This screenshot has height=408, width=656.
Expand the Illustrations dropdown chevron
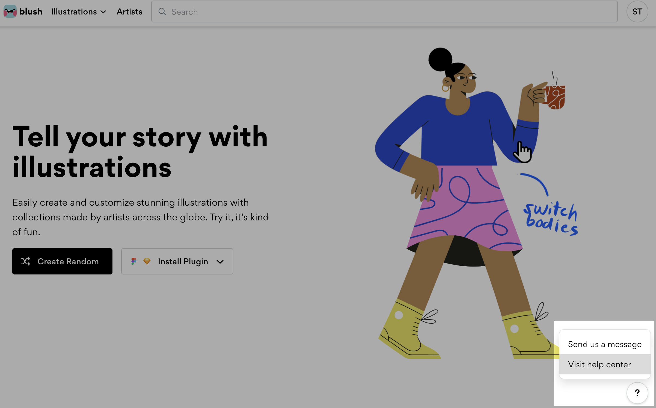click(103, 12)
